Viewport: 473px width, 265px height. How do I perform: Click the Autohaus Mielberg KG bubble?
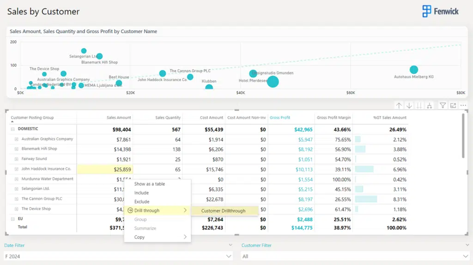[414, 70]
